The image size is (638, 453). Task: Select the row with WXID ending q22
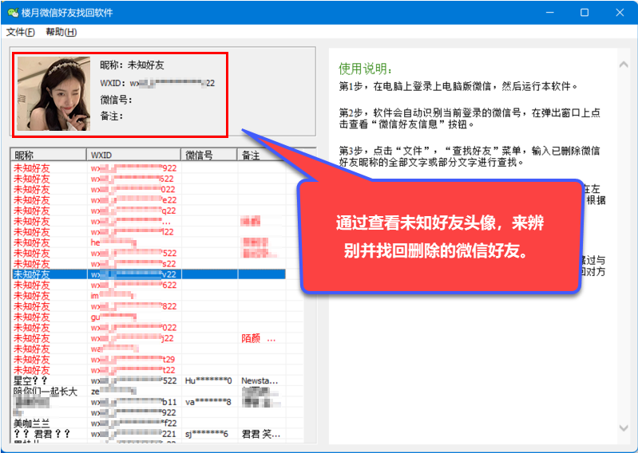coord(149,211)
